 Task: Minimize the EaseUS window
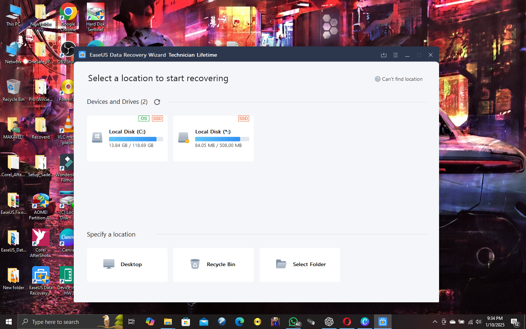pos(407,55)
